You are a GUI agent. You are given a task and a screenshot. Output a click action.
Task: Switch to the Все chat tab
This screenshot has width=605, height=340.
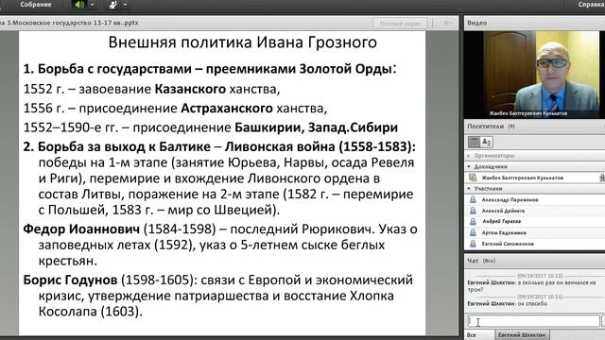click(472, 335)
